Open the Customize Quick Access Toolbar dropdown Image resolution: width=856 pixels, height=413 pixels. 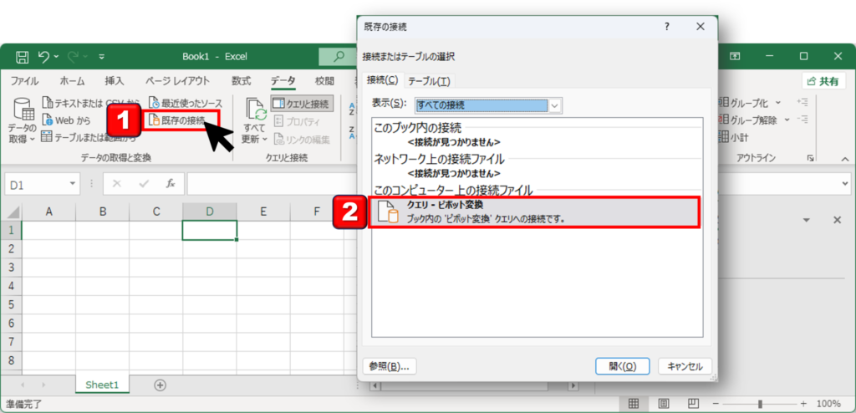click(x=102, y=56)
